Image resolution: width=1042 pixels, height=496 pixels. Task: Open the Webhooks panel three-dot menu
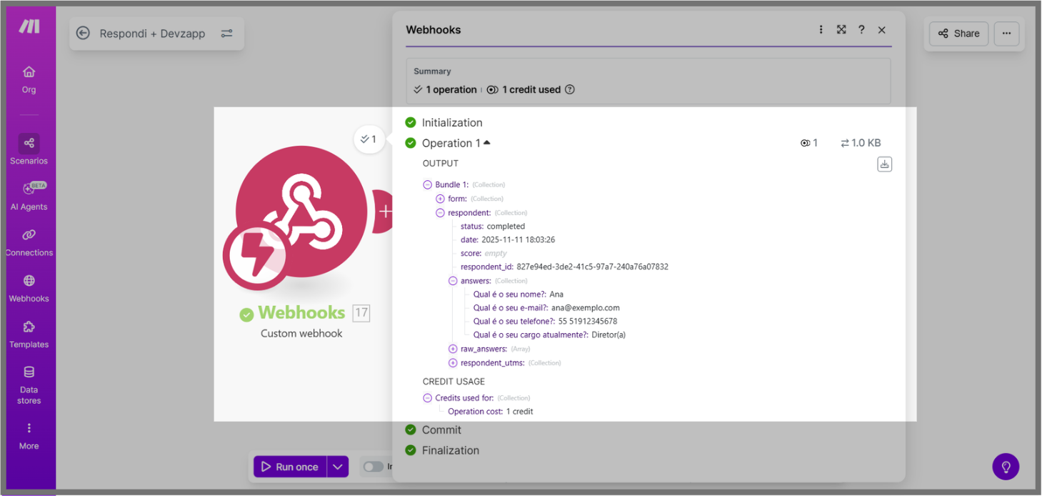821,29
